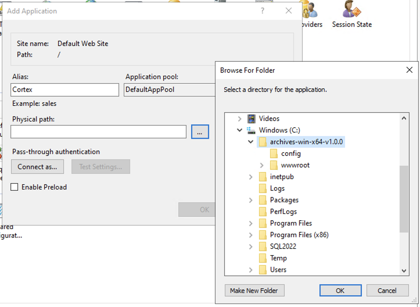This screenshot has height=307, width=420.
Task: Select the wwwroot folder label
Action: [295, 165]
